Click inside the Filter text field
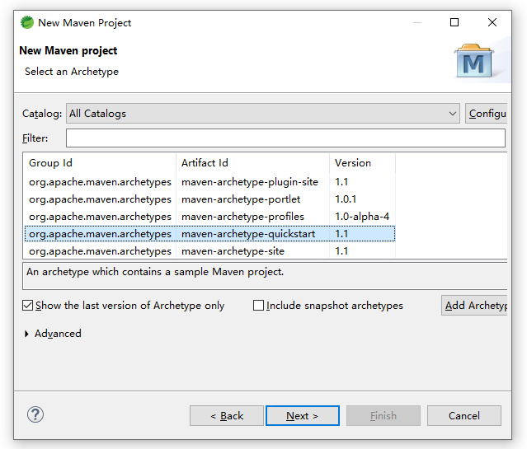Image resolution: width=527 pixels, height=449 pixels. (285, 138)
